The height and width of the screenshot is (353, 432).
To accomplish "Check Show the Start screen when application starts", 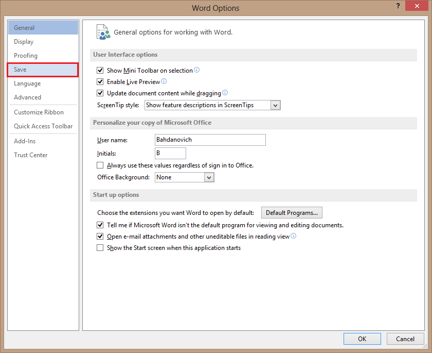I will pyautogui.click(x=100, y=247).
